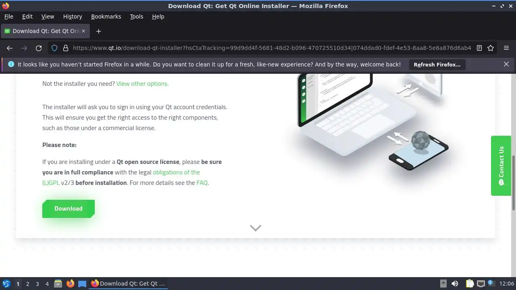Open the volume control in tray
Viewport: 516px width, 290px height.
pos(455,284)
